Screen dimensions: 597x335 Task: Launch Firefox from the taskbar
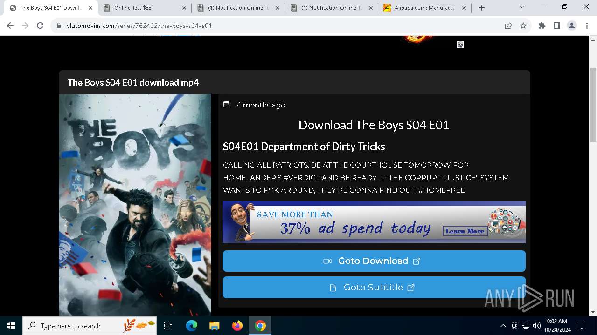click(237, 326)
